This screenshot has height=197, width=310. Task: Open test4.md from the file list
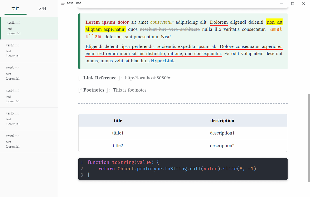pos(29,96)
